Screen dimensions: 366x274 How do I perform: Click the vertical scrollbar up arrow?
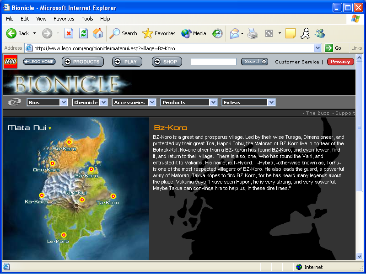[359, 58]
